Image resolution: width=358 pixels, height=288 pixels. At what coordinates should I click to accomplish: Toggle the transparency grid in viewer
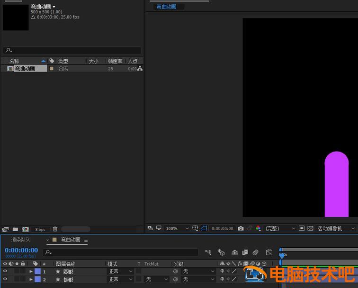pos(310,228)
